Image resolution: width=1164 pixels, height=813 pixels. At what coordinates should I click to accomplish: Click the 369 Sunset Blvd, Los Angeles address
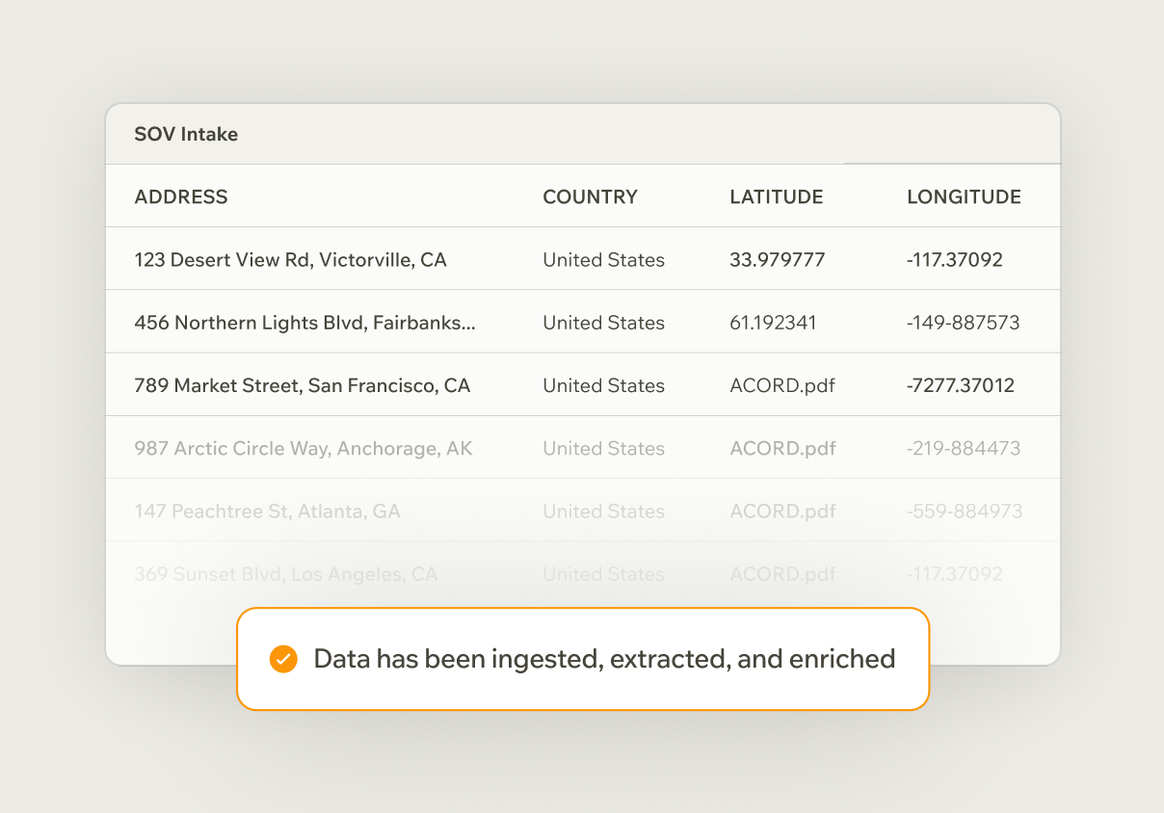[285, 575]
